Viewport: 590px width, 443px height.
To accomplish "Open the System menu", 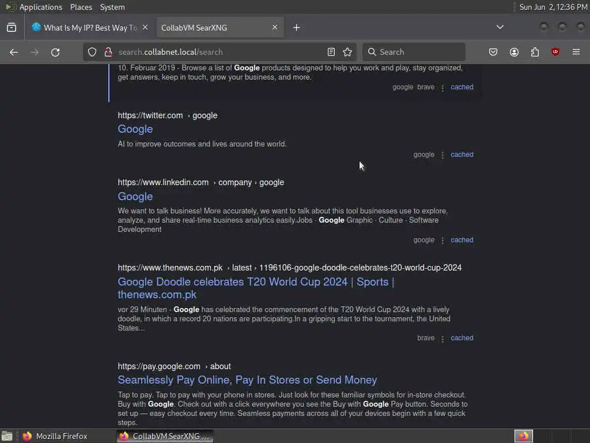I will coord(112,7).
